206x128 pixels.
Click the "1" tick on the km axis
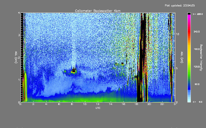19,80
